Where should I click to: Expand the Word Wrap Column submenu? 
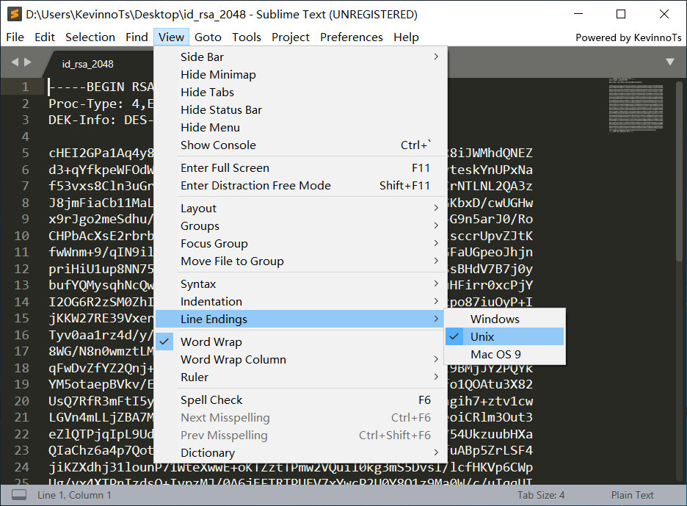(x=301, y=360)
